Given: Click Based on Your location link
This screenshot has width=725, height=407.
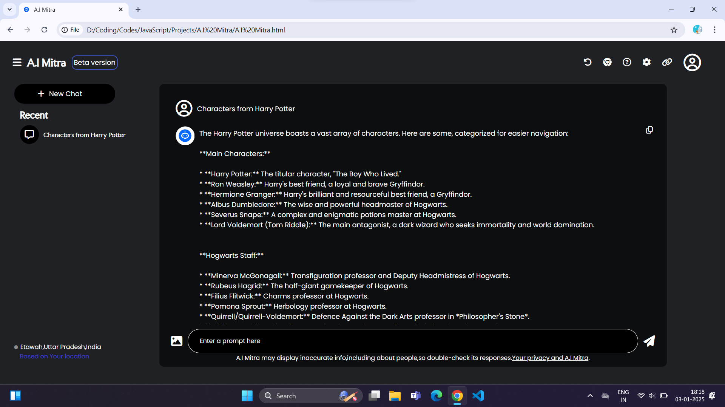Looking at the screenshot, I should 54,357.
